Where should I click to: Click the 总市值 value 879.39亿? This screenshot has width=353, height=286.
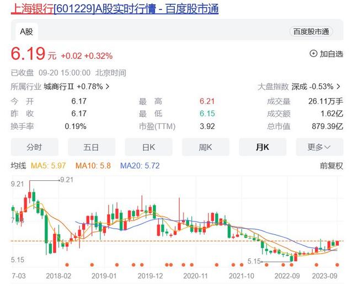328,126
